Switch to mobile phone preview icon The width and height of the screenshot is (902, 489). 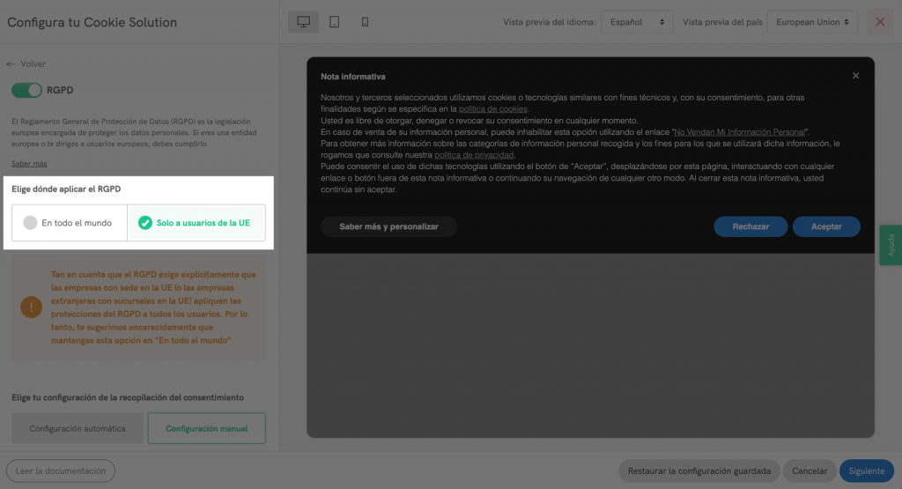(366, 22)
